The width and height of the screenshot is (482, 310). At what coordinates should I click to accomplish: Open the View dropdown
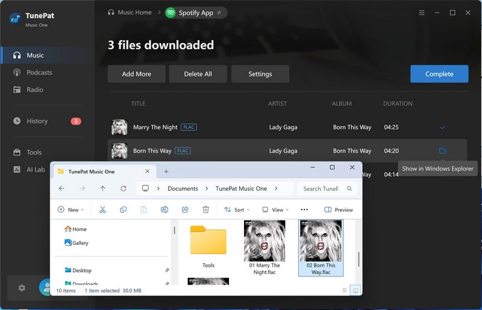click(x=275, y=209)
